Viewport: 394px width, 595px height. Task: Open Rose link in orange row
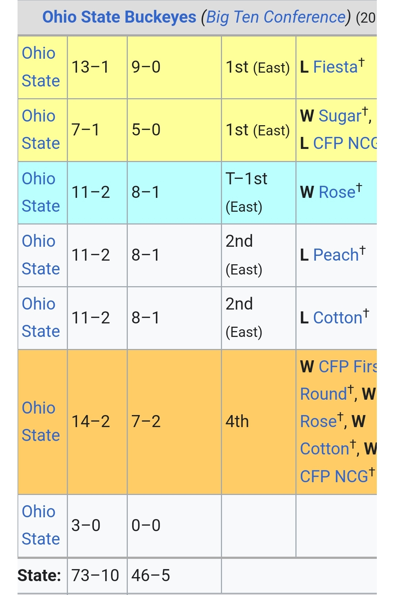tap(318, 422)
